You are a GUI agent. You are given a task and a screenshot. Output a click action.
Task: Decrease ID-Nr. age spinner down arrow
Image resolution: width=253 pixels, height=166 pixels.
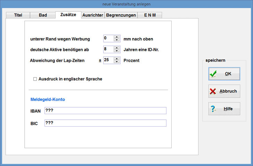tap(117, 51)
